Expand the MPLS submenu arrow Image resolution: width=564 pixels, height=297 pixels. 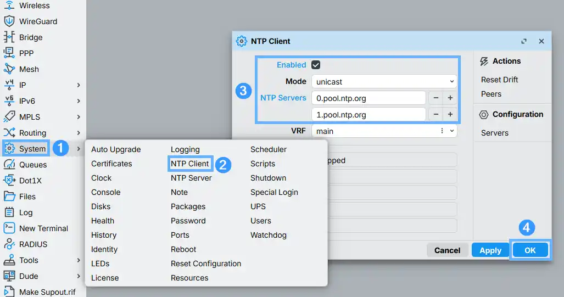[x=79, y=116]
